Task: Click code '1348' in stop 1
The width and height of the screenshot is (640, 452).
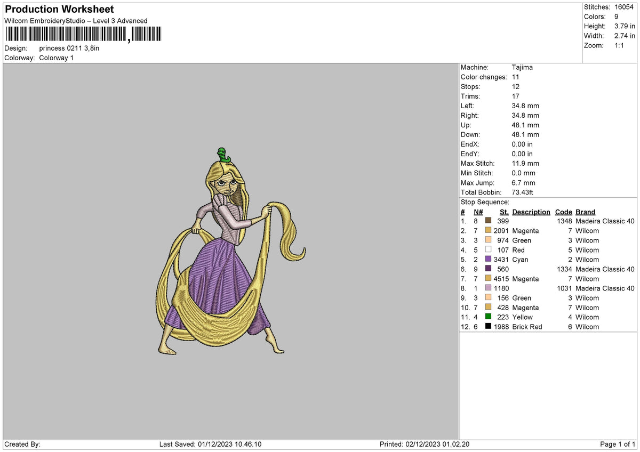Action: coord(564,221)
